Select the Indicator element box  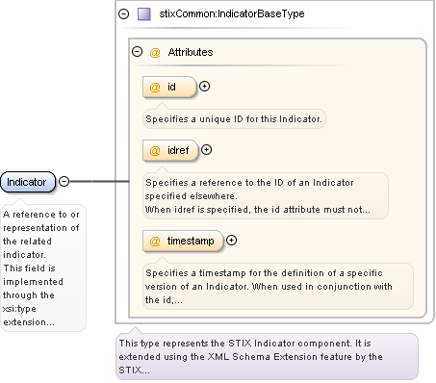point(28,182)
